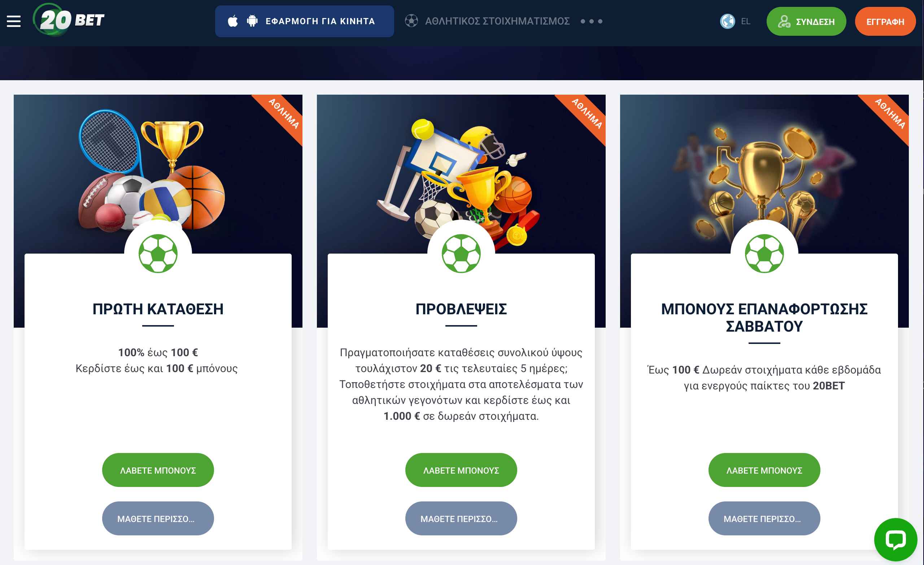Screen dimensions: 924x565
Task: Open the hamburger menu icon
Action: click(14, 21)
